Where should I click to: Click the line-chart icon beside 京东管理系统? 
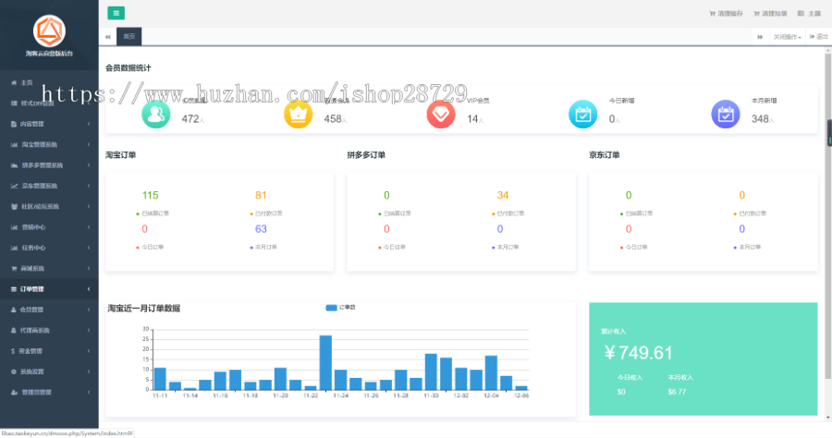point(14,186)
